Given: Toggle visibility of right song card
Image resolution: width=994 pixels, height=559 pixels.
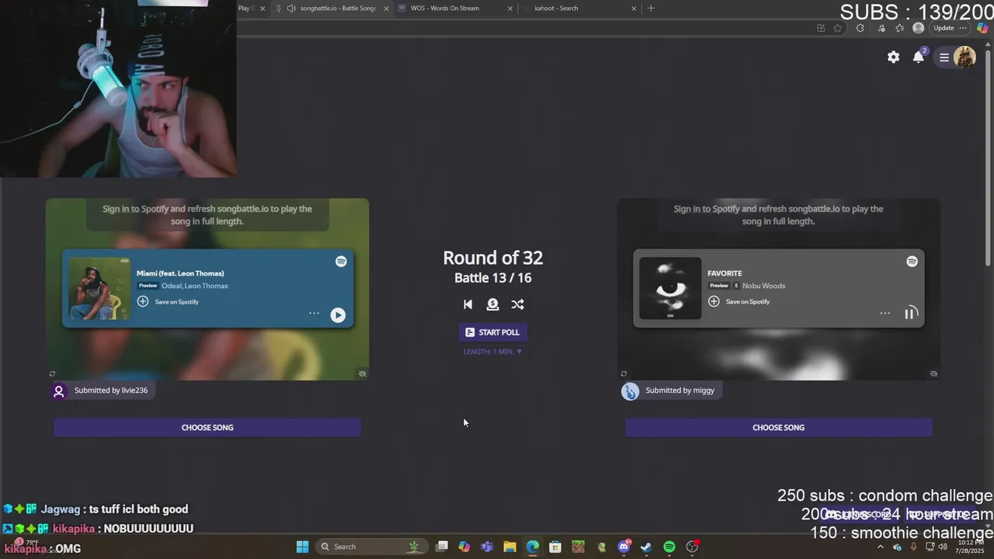Looking at the screenshot, I should click(x=933, y=373).
